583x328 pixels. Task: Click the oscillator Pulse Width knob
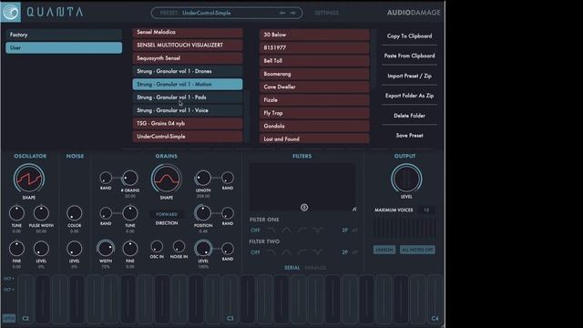41,213
